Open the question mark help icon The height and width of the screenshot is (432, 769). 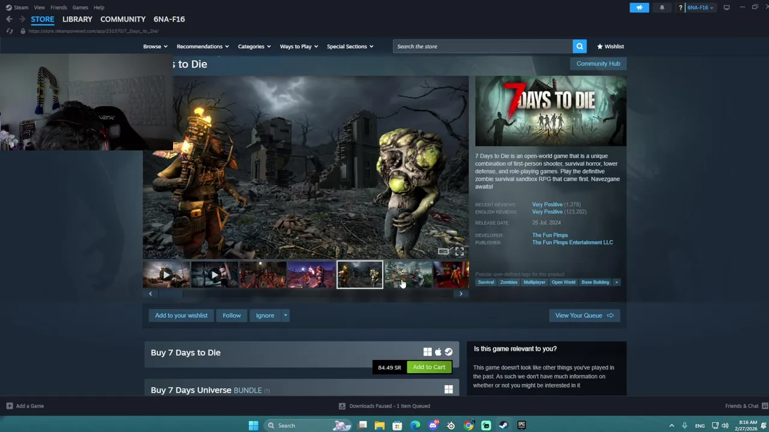click(680, 8)
